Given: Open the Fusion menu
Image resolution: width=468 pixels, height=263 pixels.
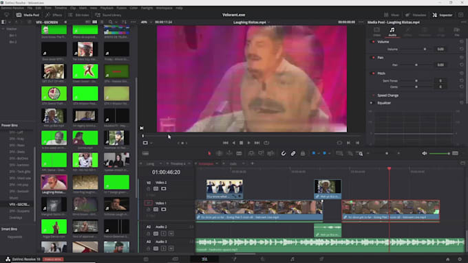Looking at the screenshot, I should (121, 8).
